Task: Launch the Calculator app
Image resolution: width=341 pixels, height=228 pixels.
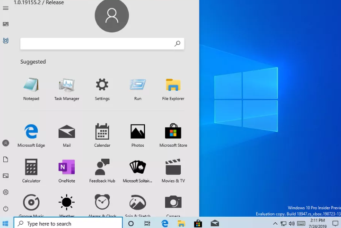Action: pyautogui.click(x=31, y=171)
